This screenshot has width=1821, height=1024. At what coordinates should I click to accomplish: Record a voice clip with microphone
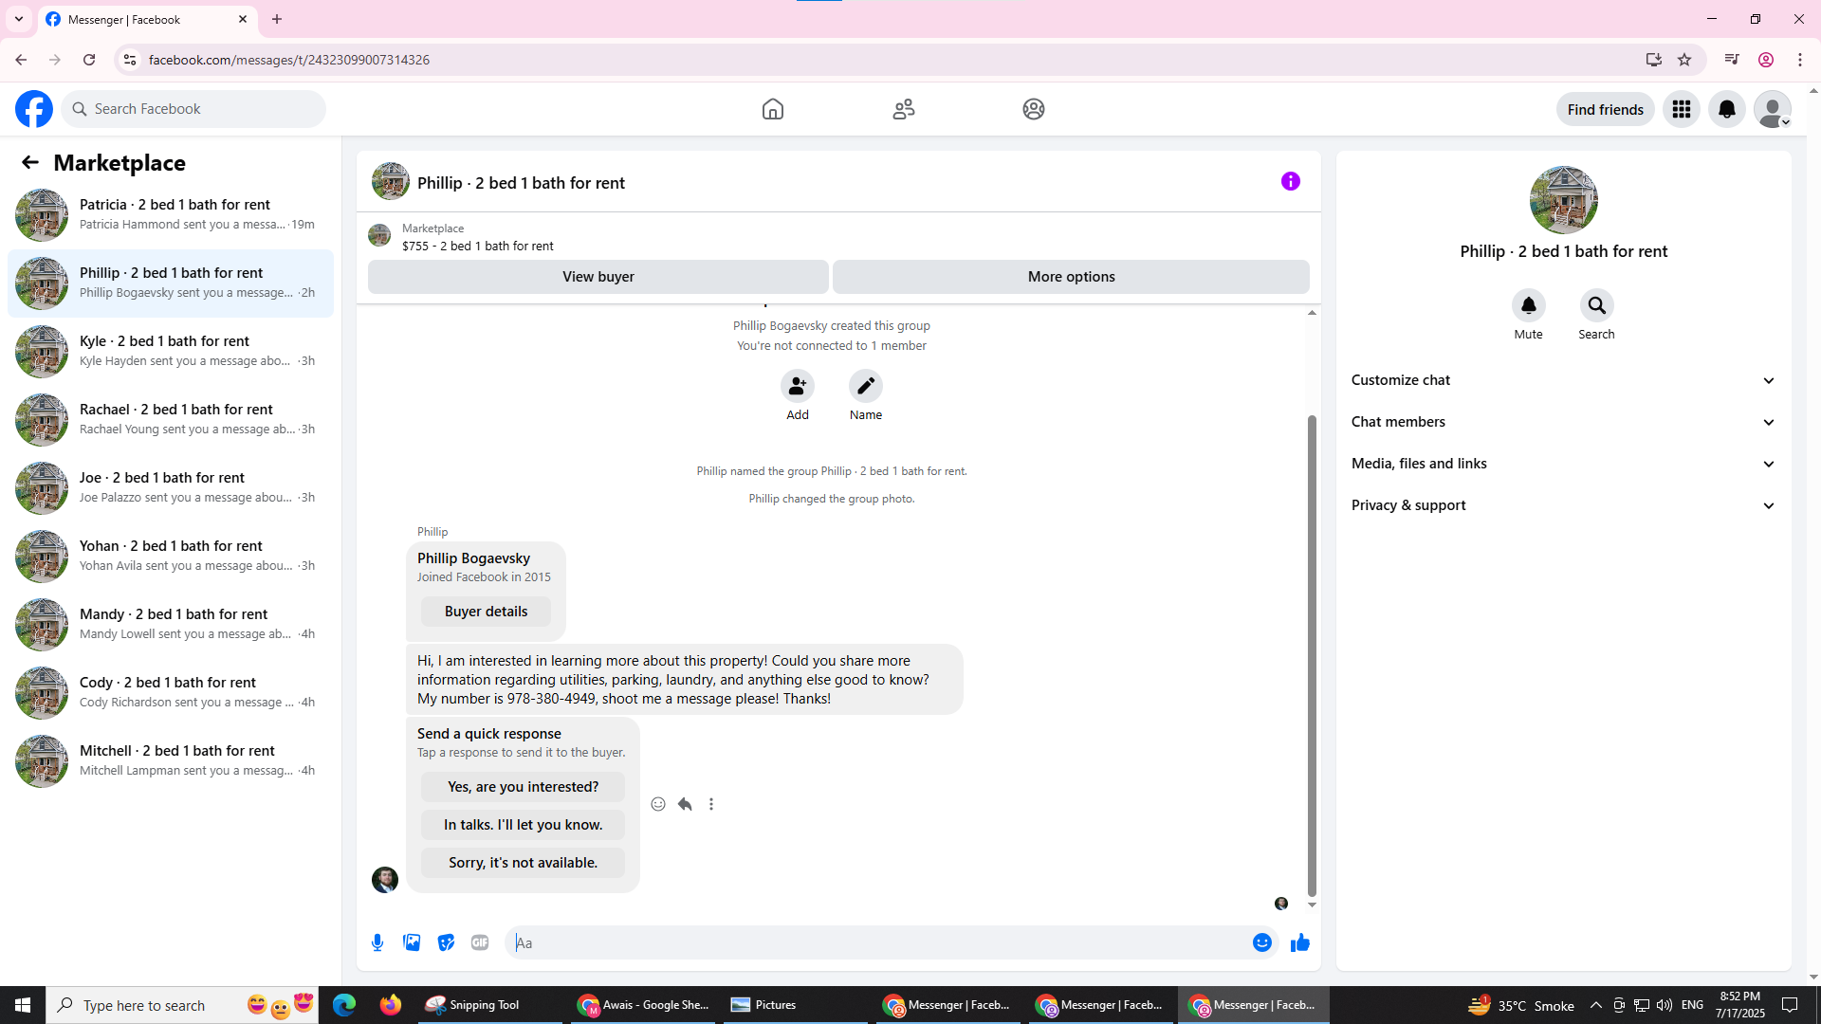point(377,942)
